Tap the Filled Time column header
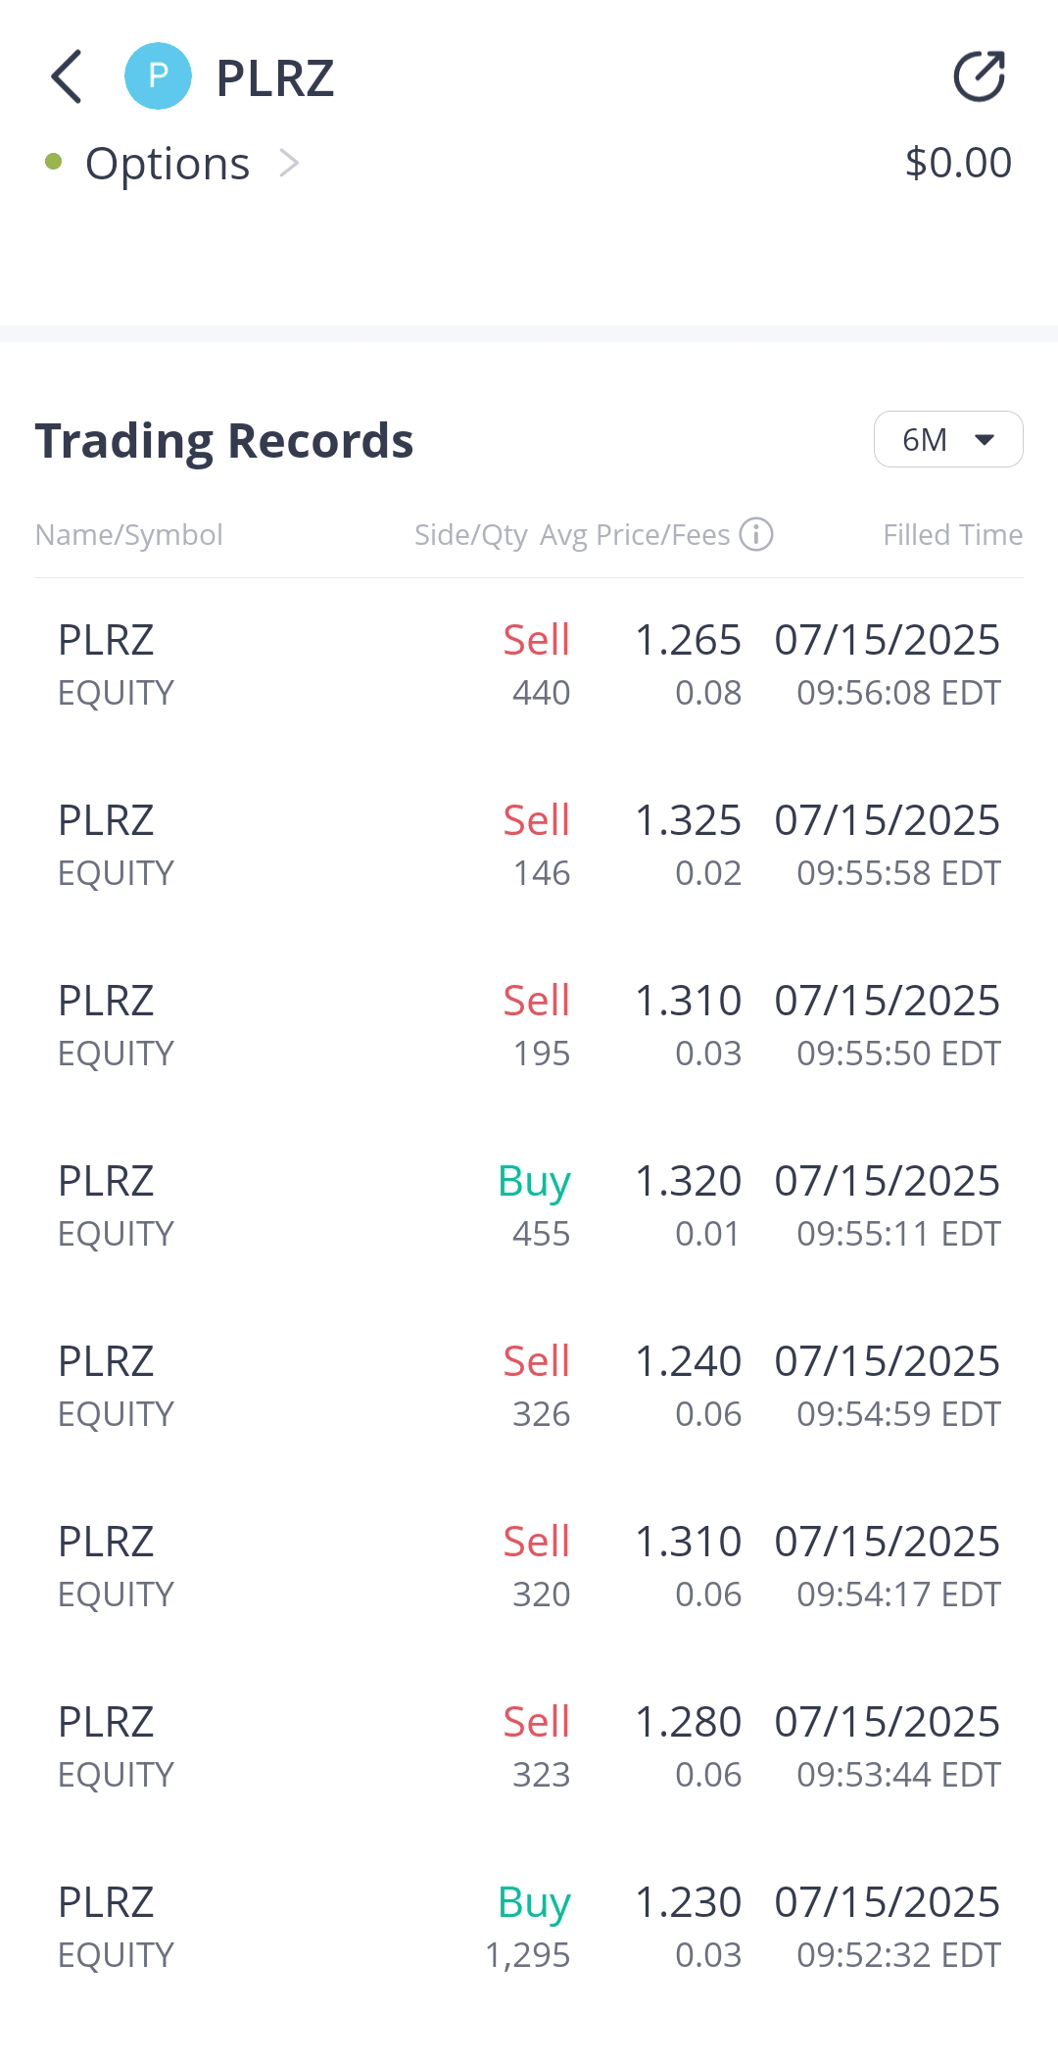Viewport: 1058px width, 2061px height. coord(952,535)
